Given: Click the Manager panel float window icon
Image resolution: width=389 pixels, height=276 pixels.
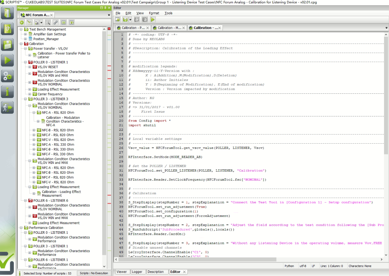Looking at the screenshot, I should tap(102, 8).
